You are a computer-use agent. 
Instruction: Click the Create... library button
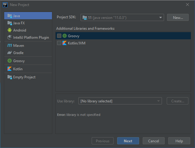[x=178, y=101]
